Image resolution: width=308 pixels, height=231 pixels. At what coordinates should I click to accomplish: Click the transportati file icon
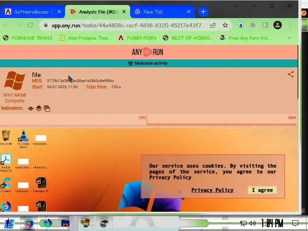(x=41, y=139)
